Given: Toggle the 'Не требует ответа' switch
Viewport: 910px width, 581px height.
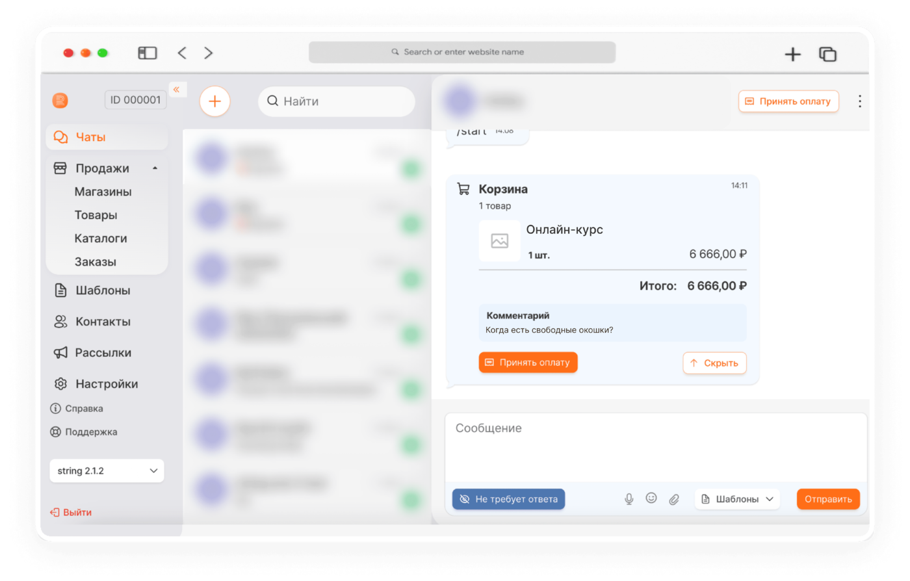Looking at the screenshot, I should 508,499.
